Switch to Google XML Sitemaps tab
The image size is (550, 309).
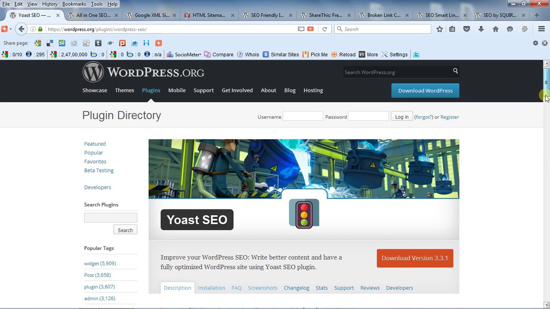152,15
